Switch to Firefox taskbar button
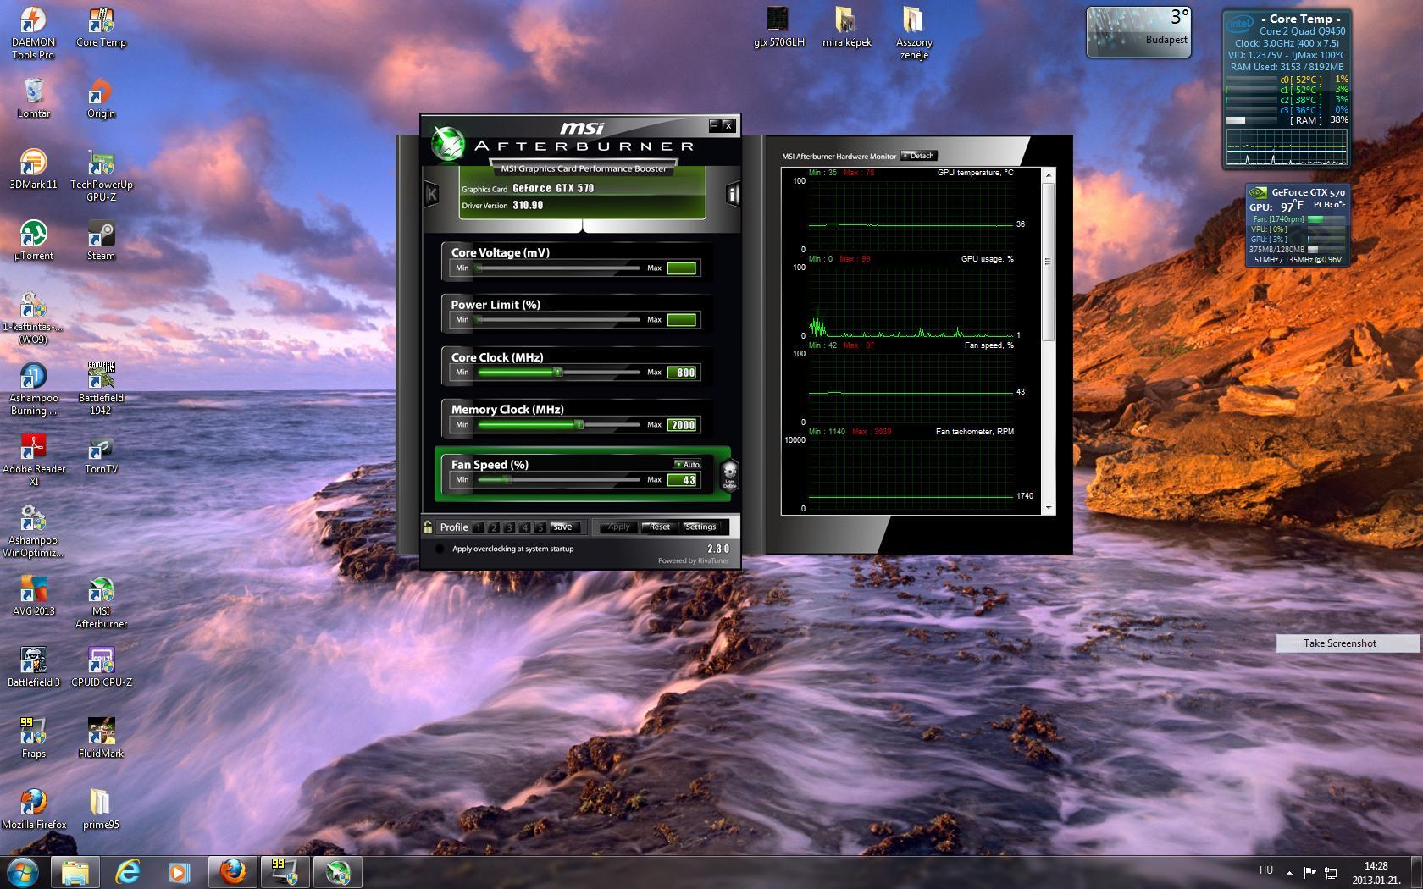This screenshot has height=889, width=1423. pos(233,871)
